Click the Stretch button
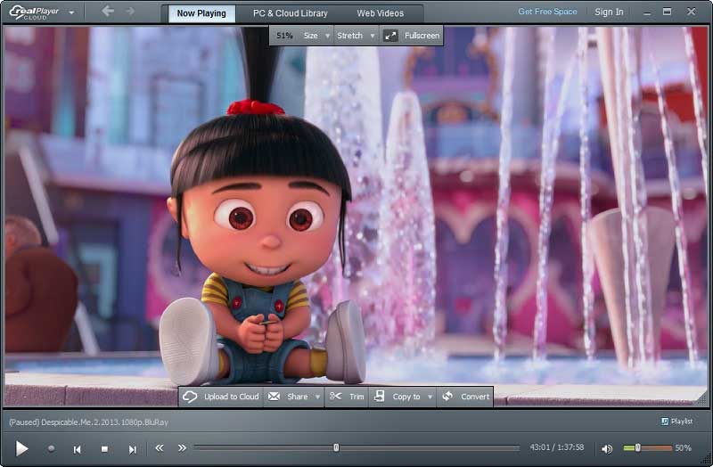Screen dimensions: 713x467 (x=349, y=36)
